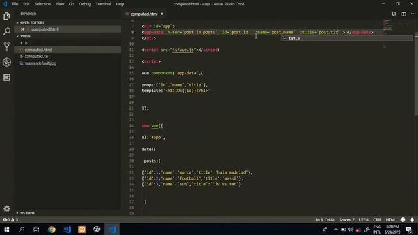Select computed.html in the file tree
Image resolution: width=418 pixels, height=235 pixels.
pyautogui.click(x=38, y=50)
